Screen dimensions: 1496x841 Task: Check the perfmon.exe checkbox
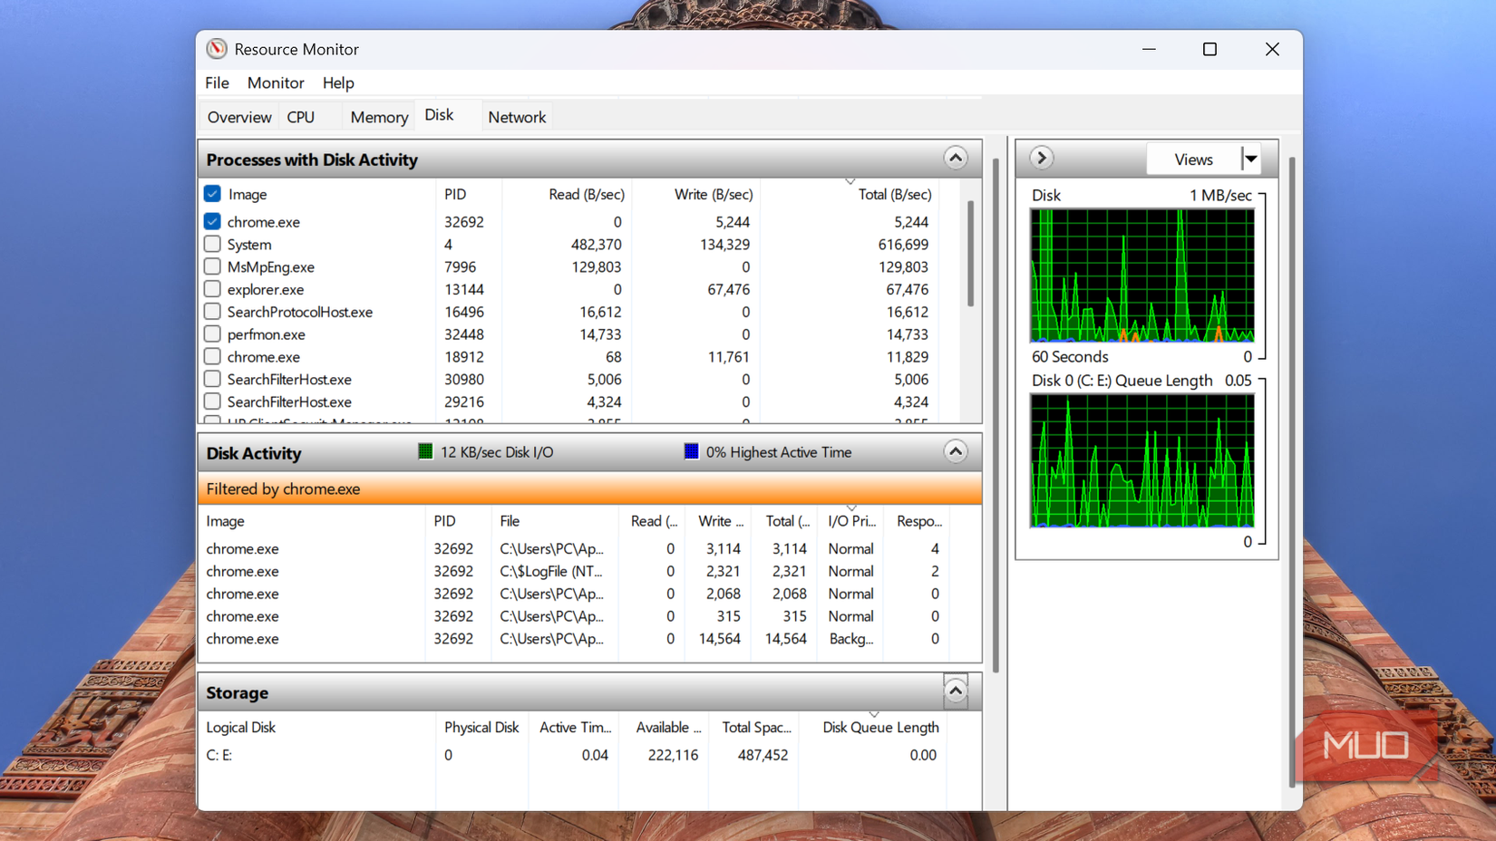[x=212, y=333]
